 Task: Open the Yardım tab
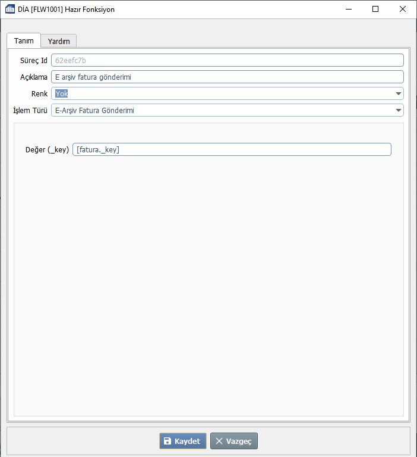pos(59,41)
